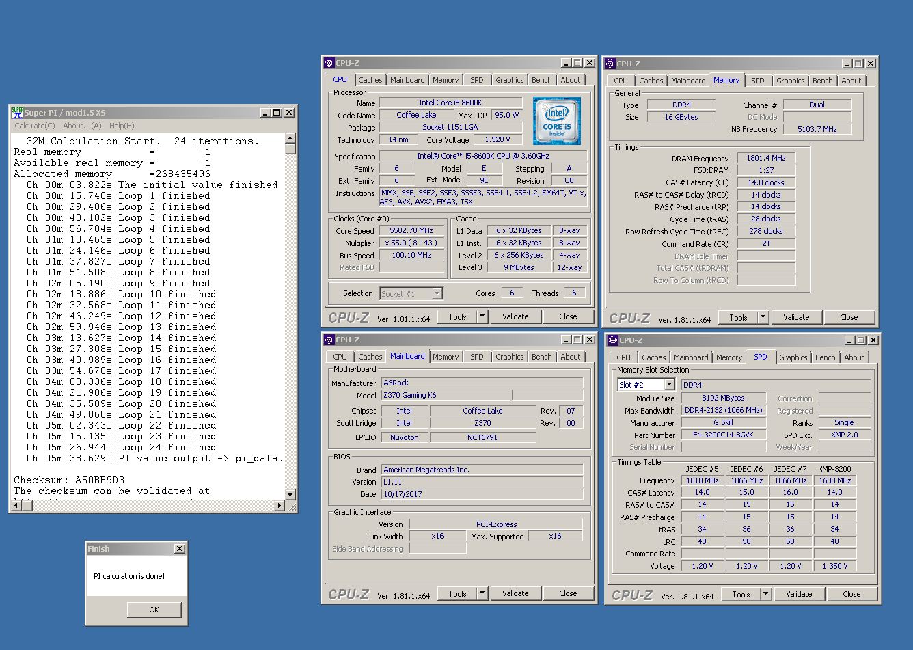Open Tools dropdown arrow in Memory window
This screenshot has height=650, width=913.
click(x=763, y=317)
